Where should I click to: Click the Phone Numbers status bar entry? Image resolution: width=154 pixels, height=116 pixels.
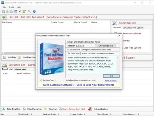[x=131, y=114]
